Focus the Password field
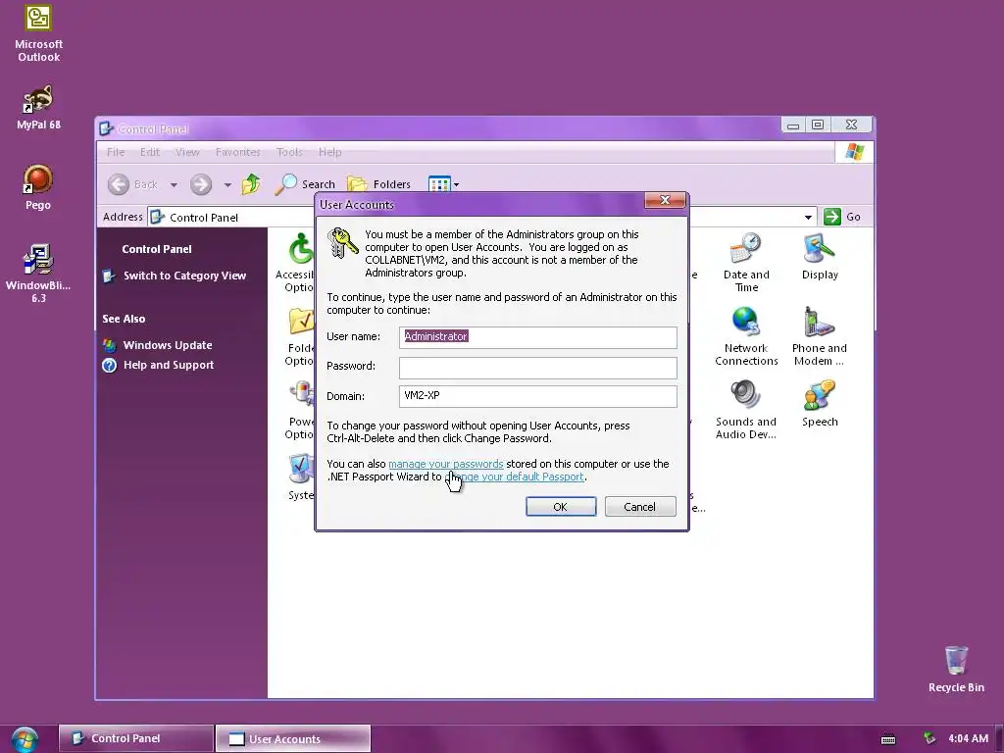The width and height of the screenshot is (1004, 753). tap(538, 367)
